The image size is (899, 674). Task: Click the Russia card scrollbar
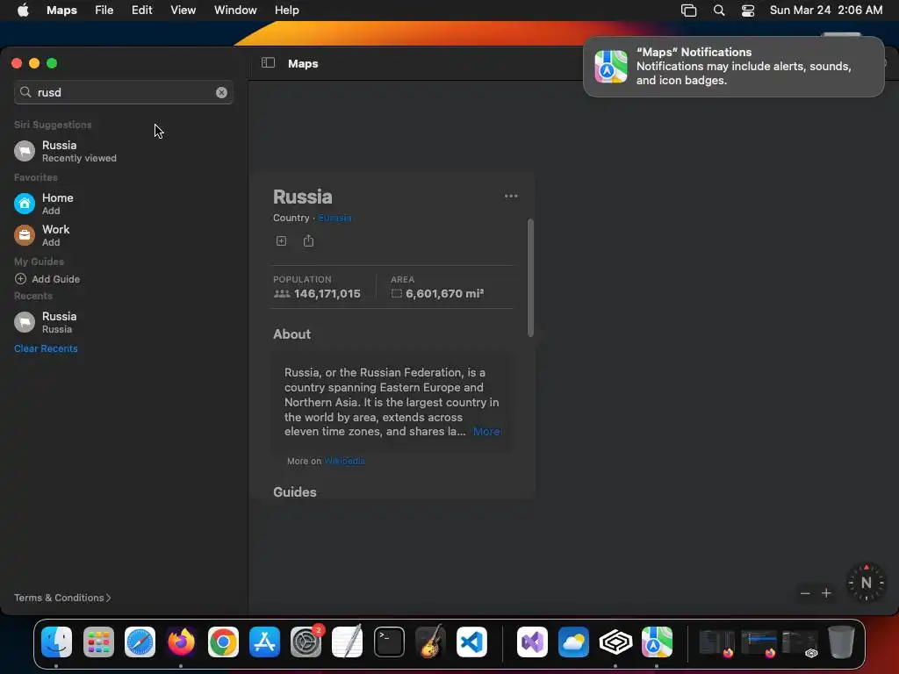[x=530, y=278]
